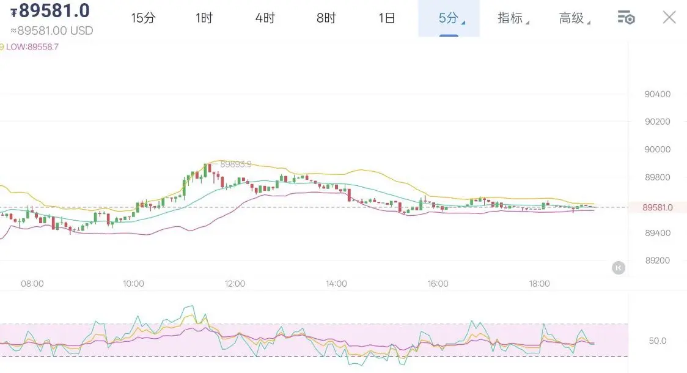This screenshot has height=373, width=687.
Task: Click the 08:00 time axis label
Action: pyautogui.click(x=32, y=284)
